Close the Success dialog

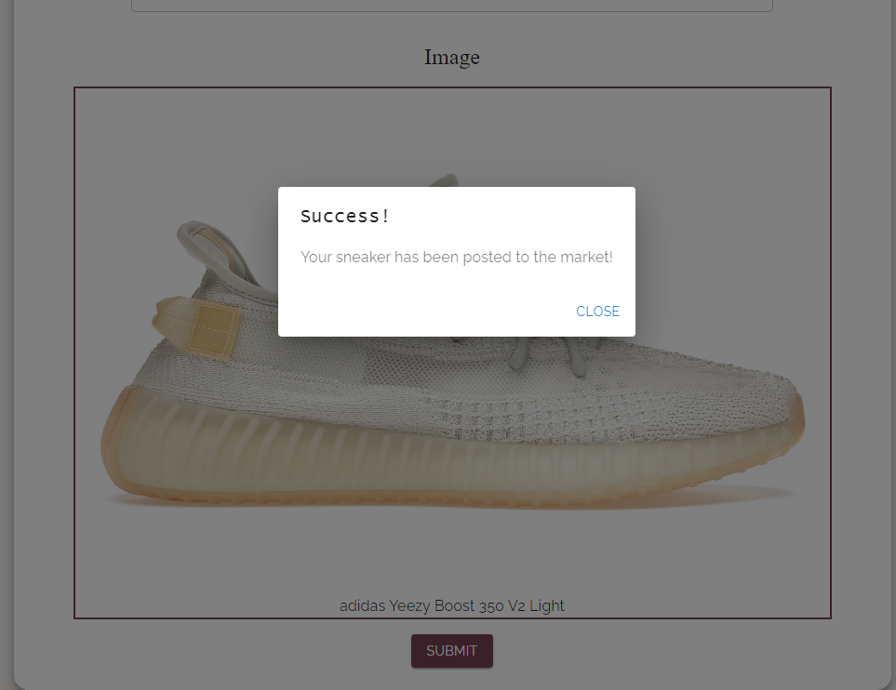(x=597, y=312)
